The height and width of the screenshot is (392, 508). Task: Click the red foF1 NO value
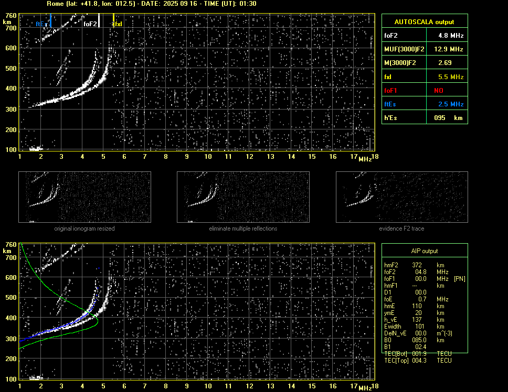439,91
